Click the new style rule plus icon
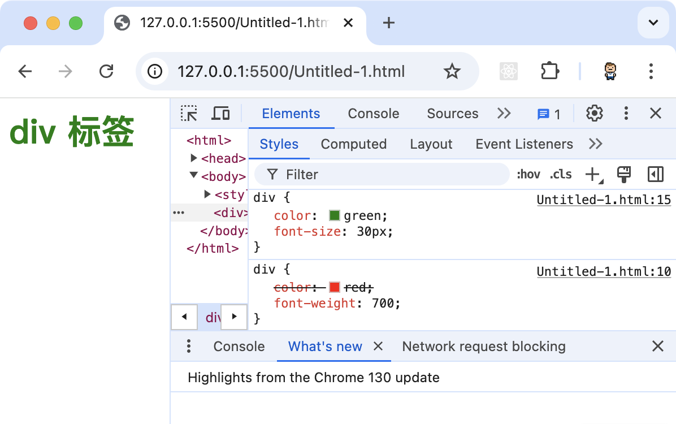Image resolution: width=676 pixels, height=424 pixels. (592, 175)
